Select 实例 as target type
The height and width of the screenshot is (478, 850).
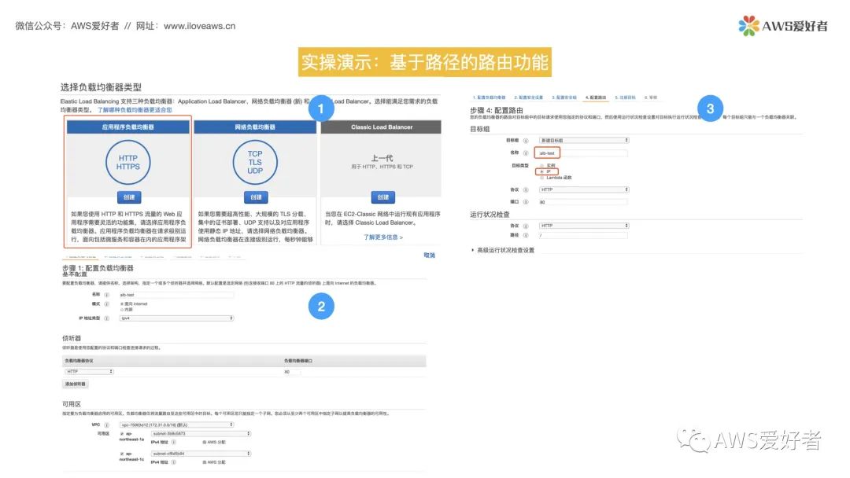pos(542,166)
